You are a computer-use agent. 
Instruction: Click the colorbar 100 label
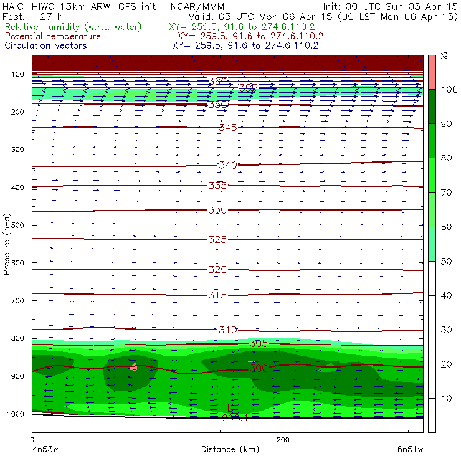tap(450, 89)
